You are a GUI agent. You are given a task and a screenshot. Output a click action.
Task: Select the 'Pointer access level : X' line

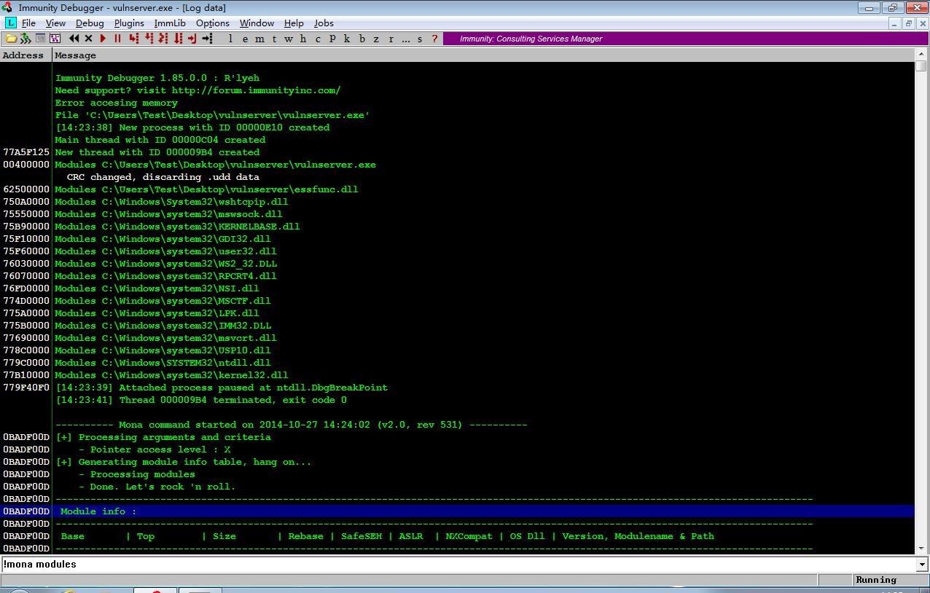pos(457,449)
